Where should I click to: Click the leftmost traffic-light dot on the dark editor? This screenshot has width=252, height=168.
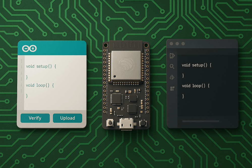[171, 43]
